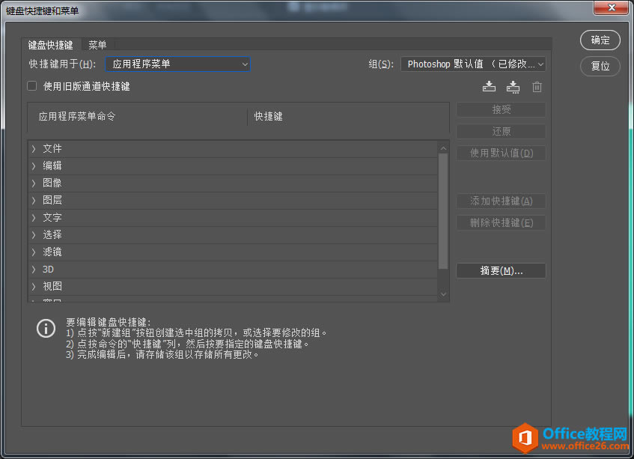Expand the 编辑 menu commands
Viewport: 634px width, 459px height.
click(x=34, y=165)
